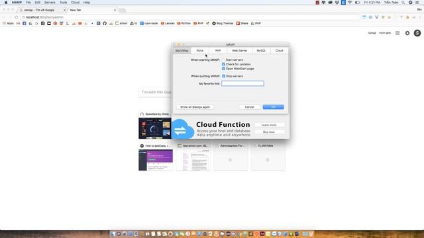Open the Share bookmark
The image size is (424, 238).
coord(242,23)
